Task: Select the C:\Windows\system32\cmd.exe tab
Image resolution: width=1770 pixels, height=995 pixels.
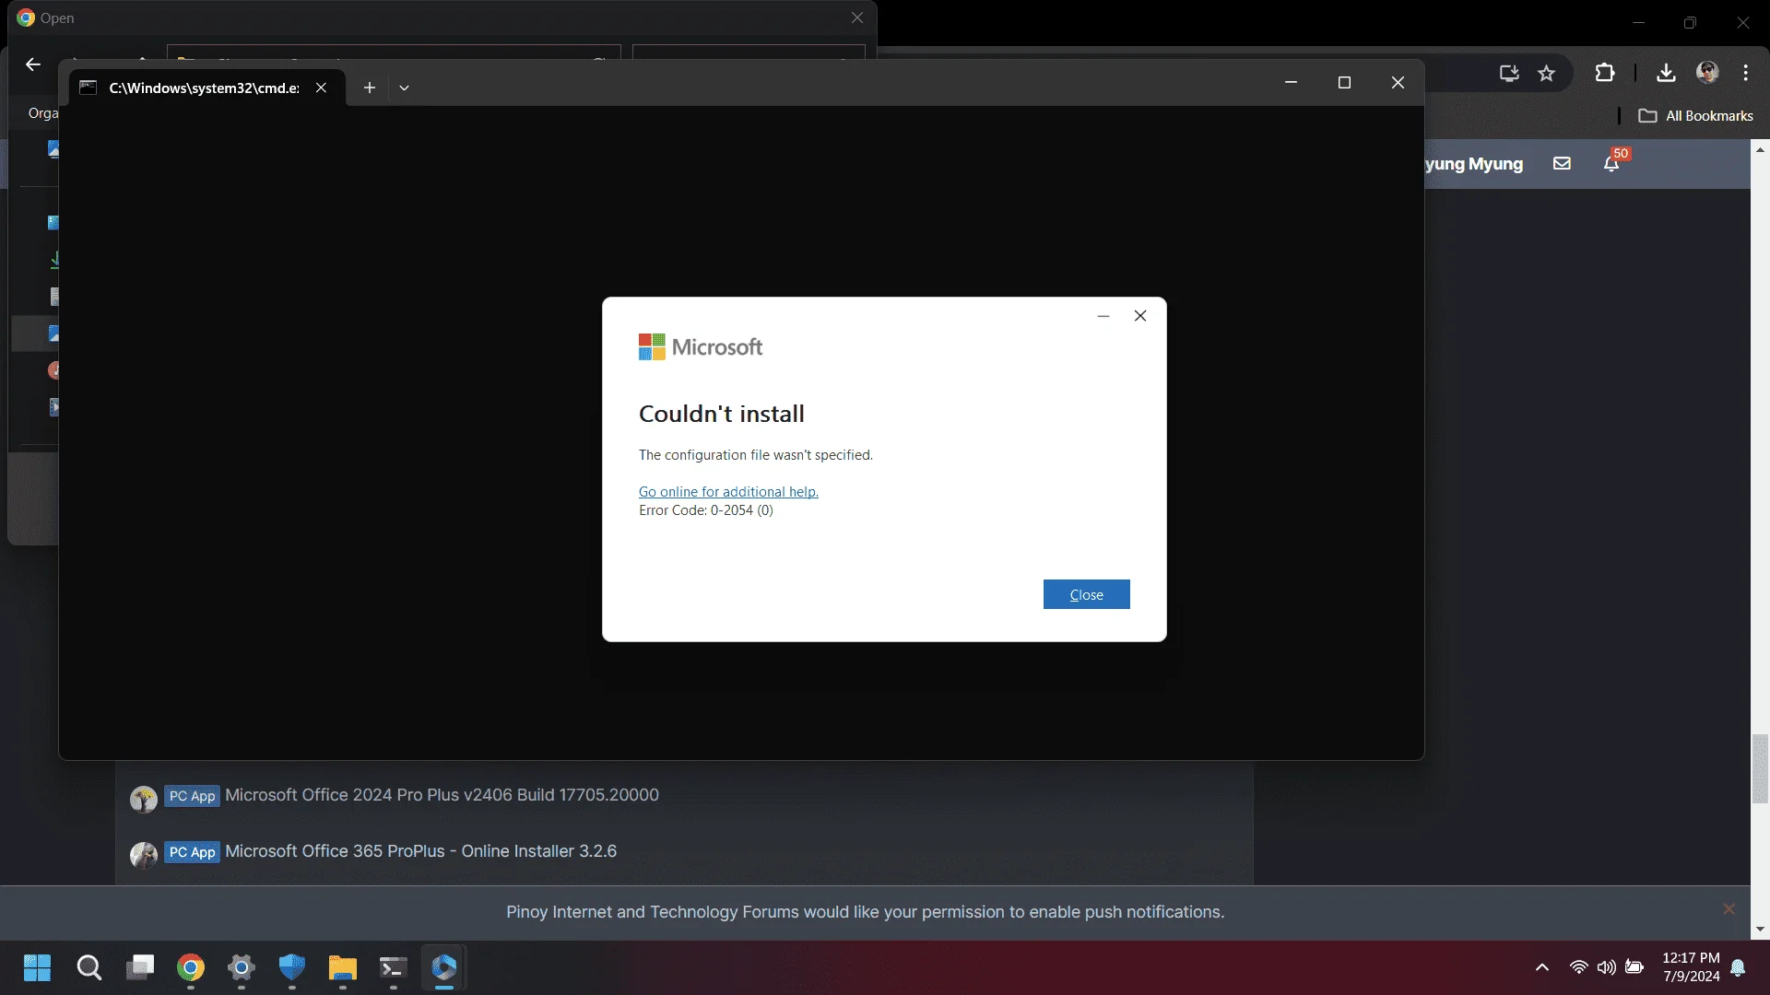Action: pyautogui.click(x=204, y=88)
